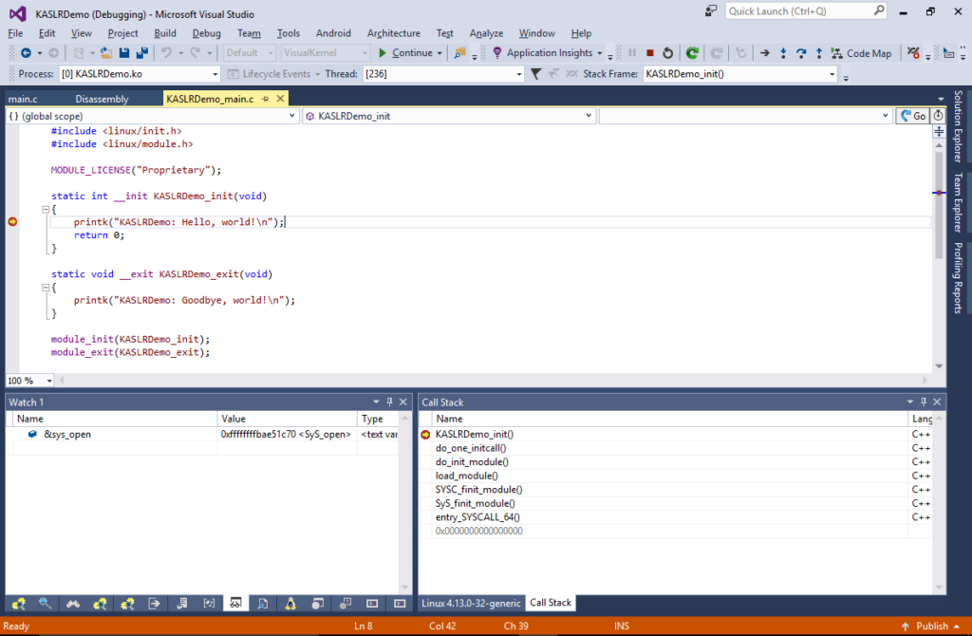Image resolution: width=972 pixels, height=636 pixels.
Task: Collapse the KASLRDemo_init function body
Action: point(44,208)
